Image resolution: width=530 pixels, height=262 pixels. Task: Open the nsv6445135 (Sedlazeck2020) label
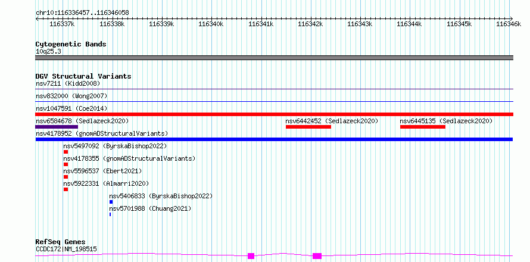tap(446, 121)
